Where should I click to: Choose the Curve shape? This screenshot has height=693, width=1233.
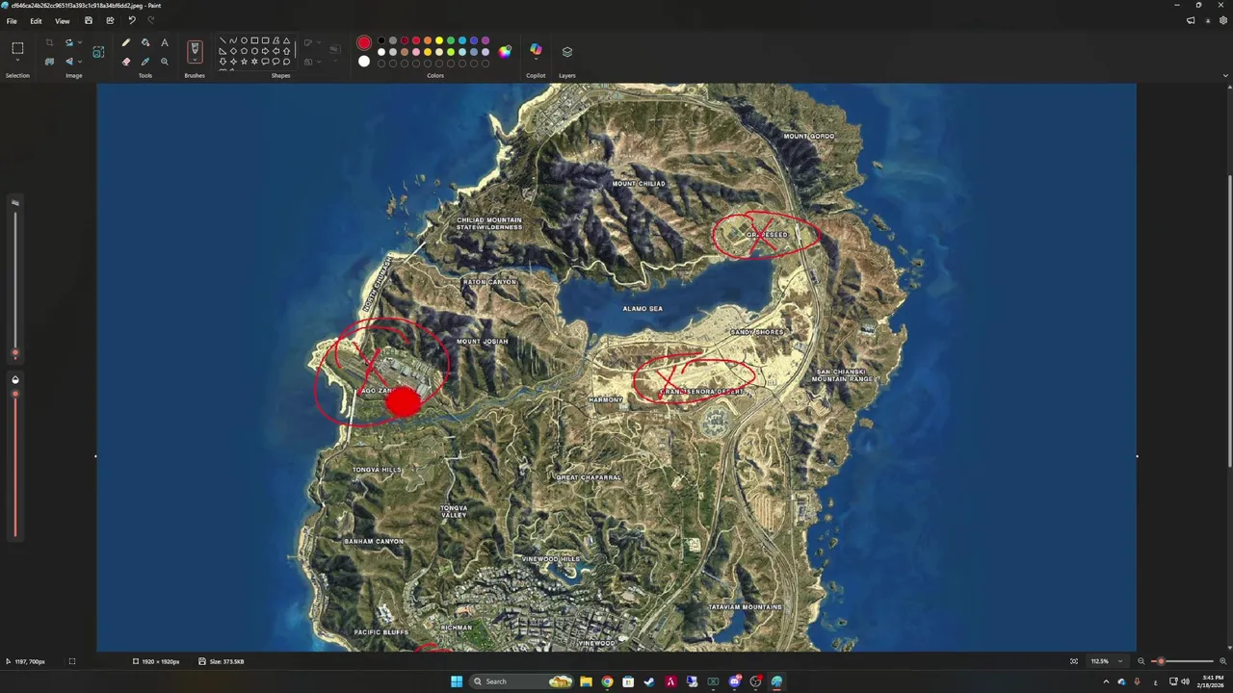pyautogui.click(x=233, y=40)
